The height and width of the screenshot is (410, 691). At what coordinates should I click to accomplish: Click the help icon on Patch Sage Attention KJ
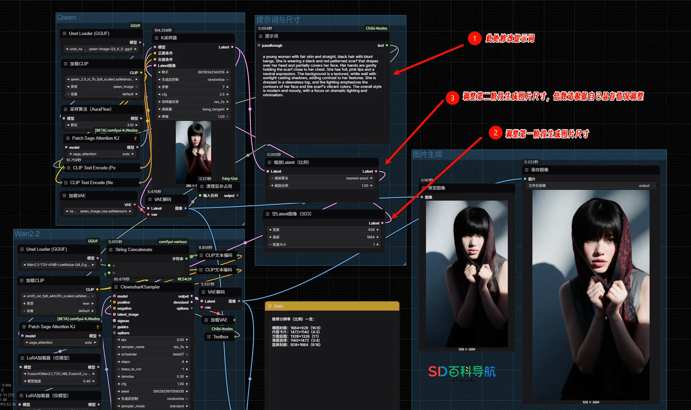click(x=135, y=138)
